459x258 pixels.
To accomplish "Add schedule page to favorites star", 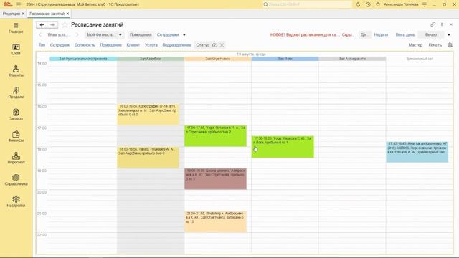I will (65, 25).
